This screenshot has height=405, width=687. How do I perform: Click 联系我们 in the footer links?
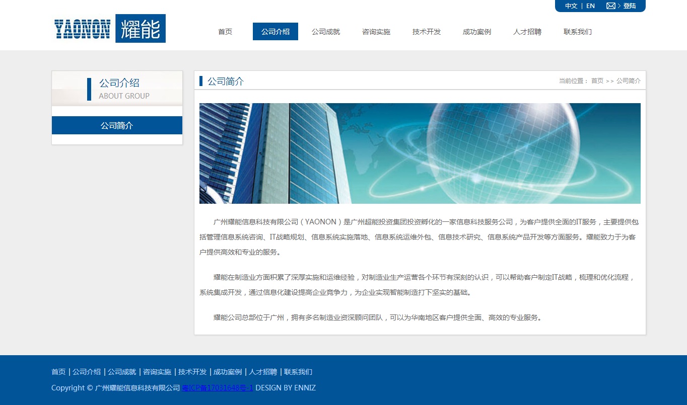pyautogui.click(x=298, y=372)
